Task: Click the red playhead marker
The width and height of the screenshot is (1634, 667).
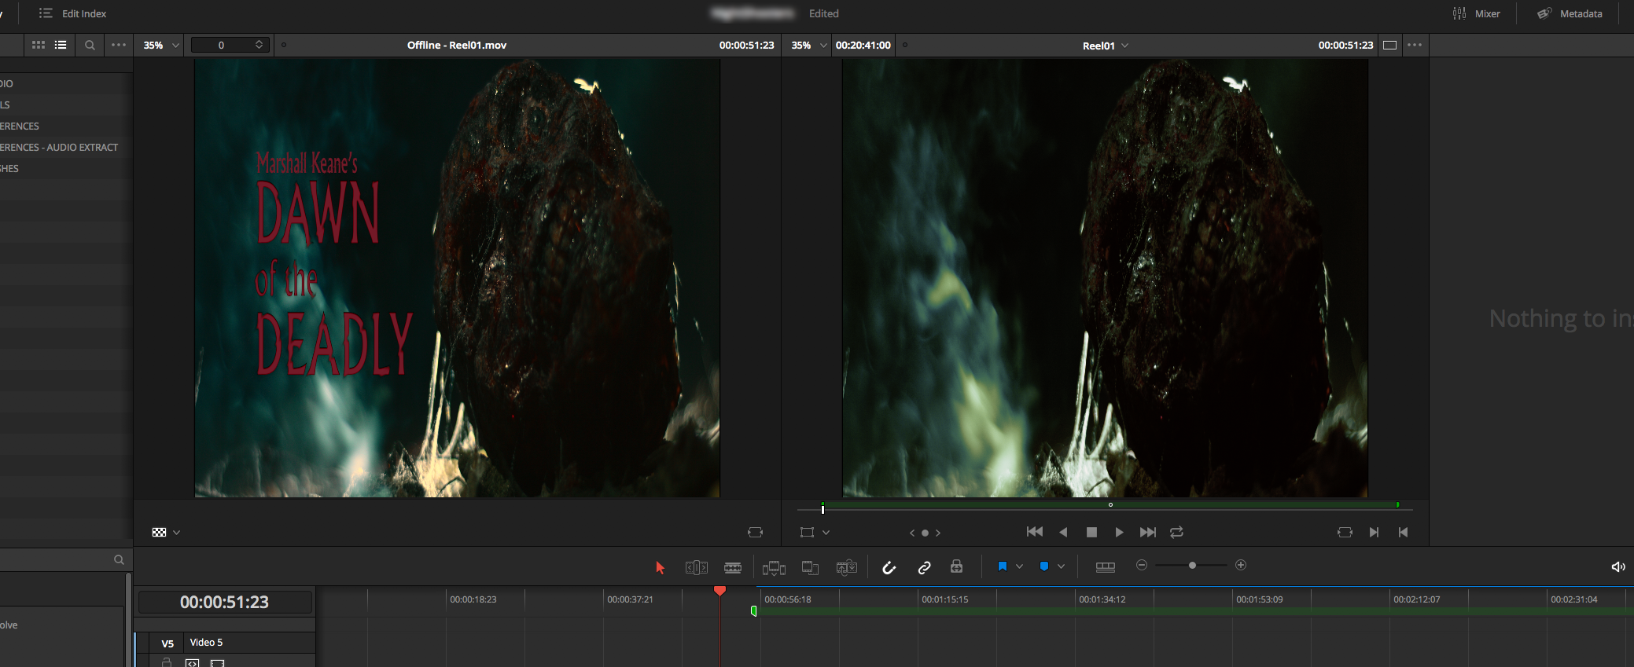Action: coord(719,590)
